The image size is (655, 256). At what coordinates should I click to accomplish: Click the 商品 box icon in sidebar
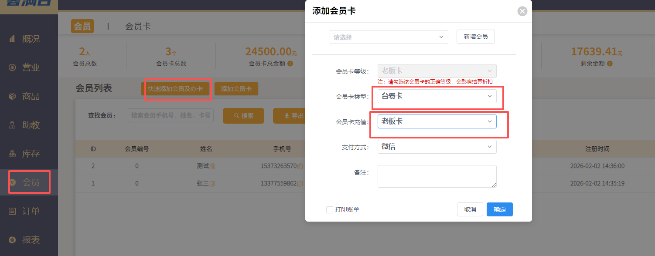pos(13,96)
